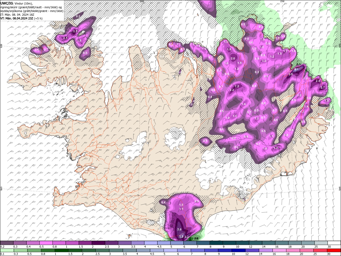
Task: Click the 15W longitude label
Action: [x=282, y=1]
